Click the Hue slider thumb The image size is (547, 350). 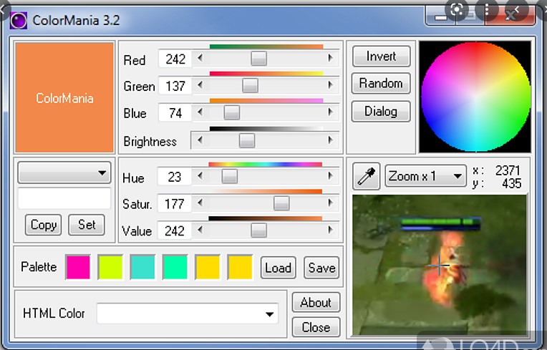pyautogui.click(x=230, y=176)
